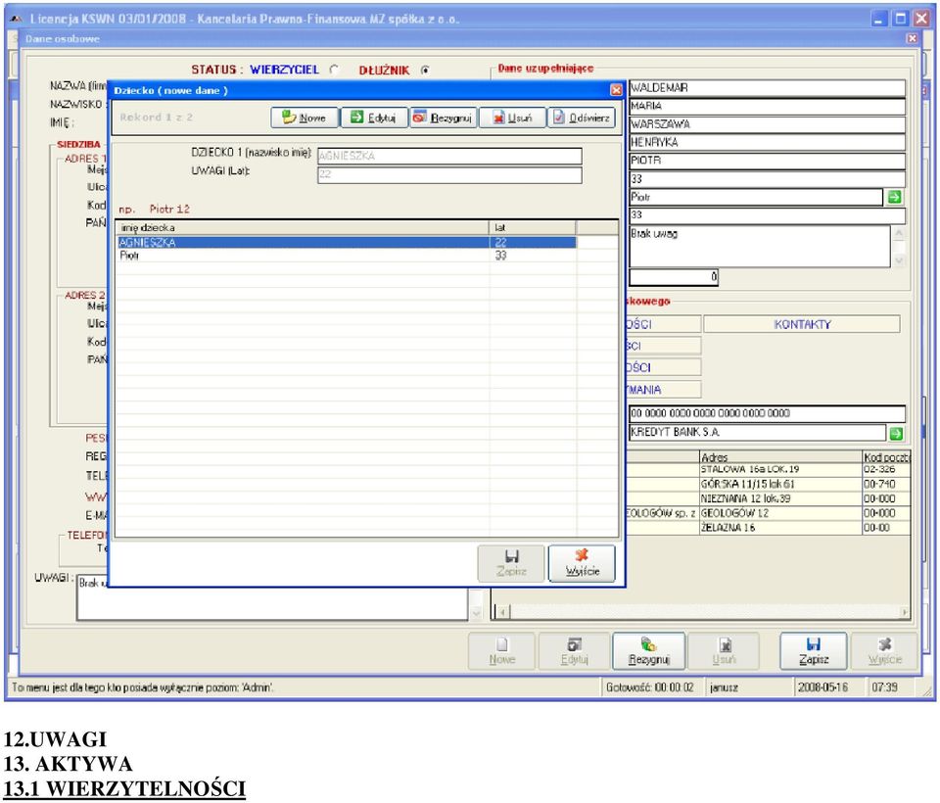Click right arrow of horizontal table scrollbar
This screenshot has height=803, width=940.
coord(904,612)
